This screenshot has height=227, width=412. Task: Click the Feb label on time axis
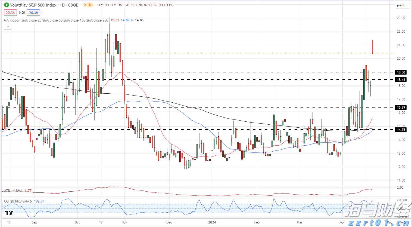[x=257, y=222]
